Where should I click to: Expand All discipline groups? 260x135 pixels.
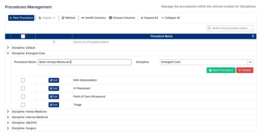pos(149,18)
